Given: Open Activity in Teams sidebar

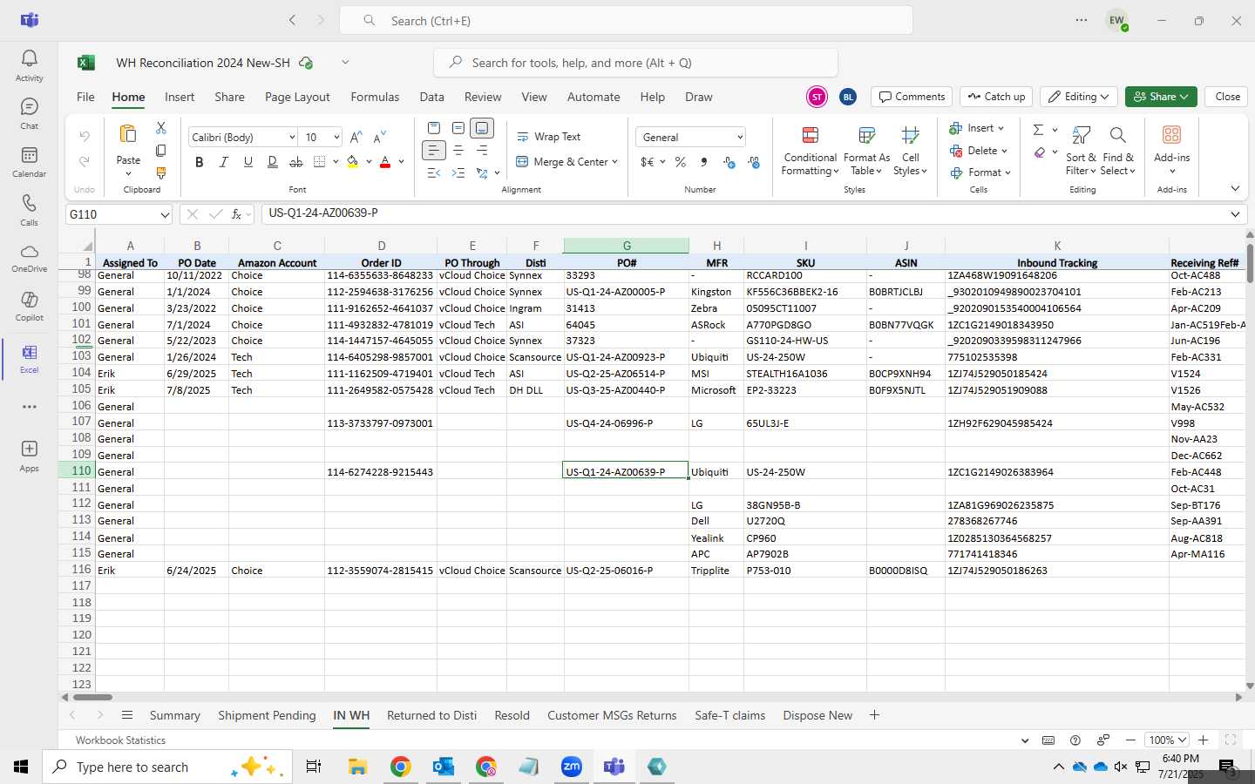Looking at the screenshot, I should pyautogui.click(x=29, y=65).
